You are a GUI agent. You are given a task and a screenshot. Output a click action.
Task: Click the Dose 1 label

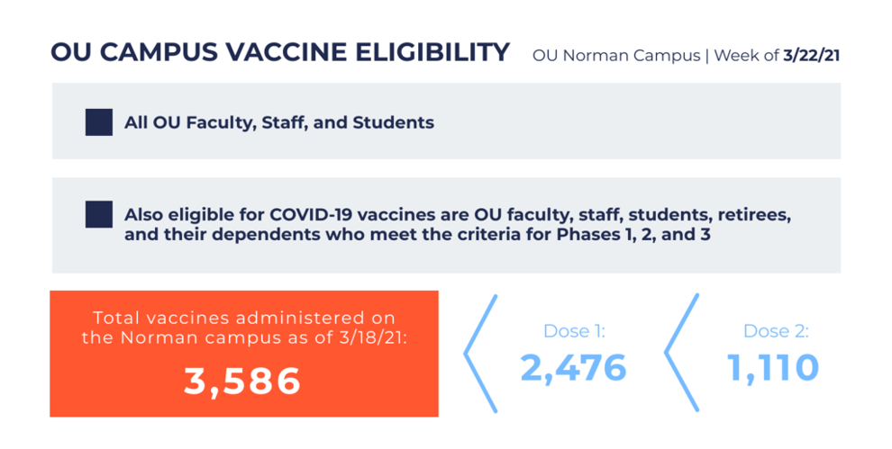[575, 331]
